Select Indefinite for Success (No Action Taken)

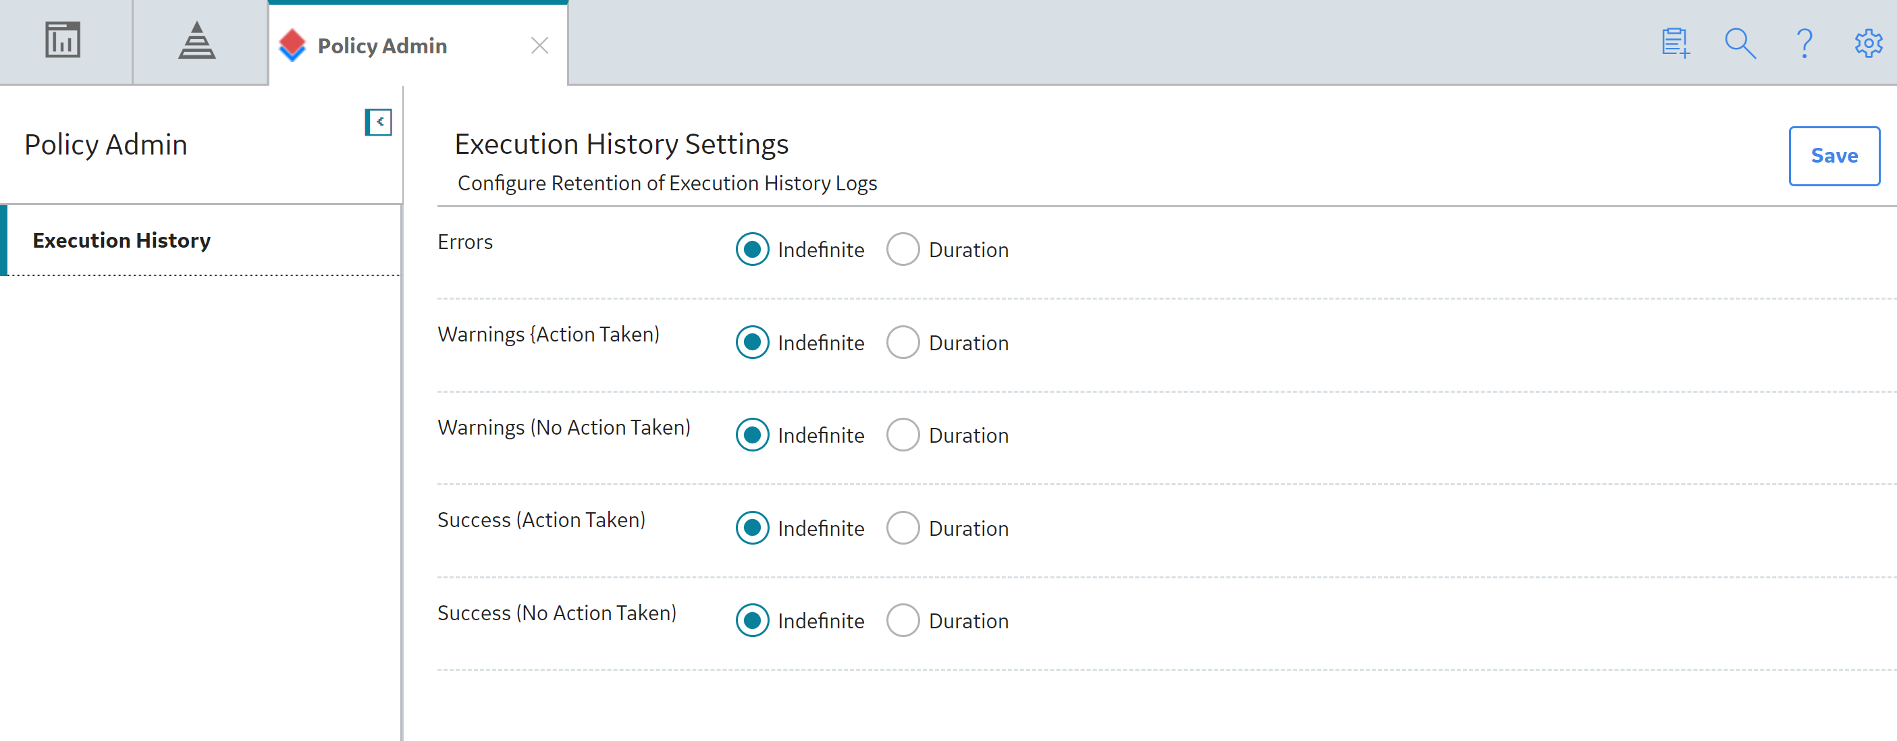click(752, 620)
